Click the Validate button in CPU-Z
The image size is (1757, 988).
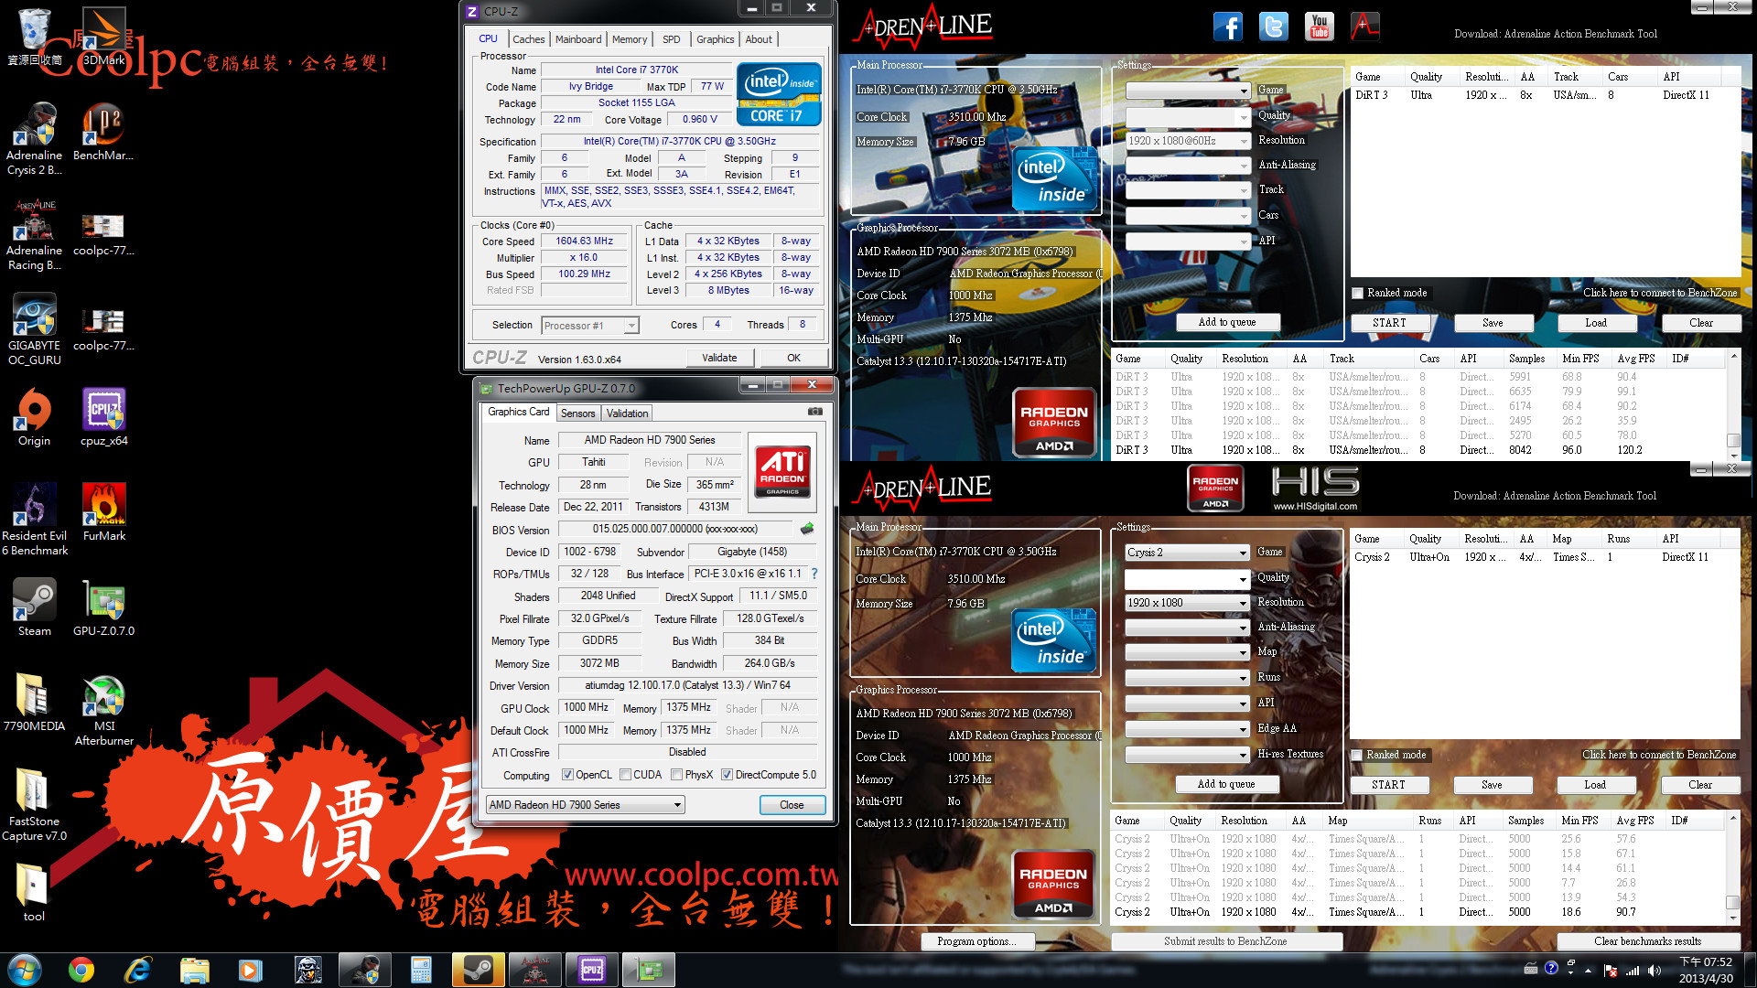click(x=719, y=358)
